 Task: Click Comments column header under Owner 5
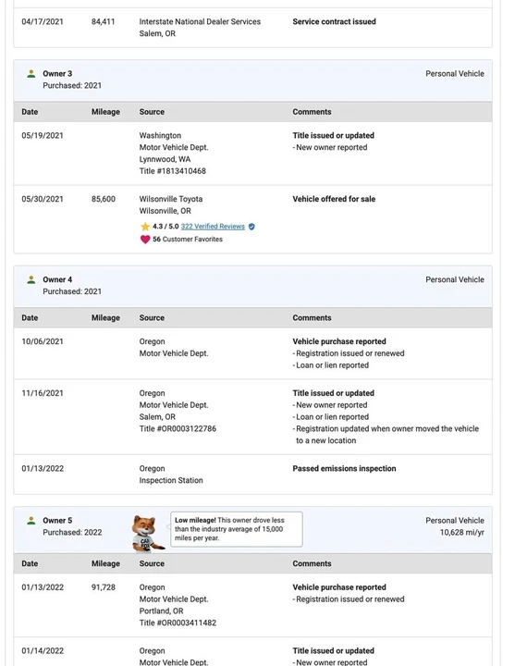pos(312,563)
